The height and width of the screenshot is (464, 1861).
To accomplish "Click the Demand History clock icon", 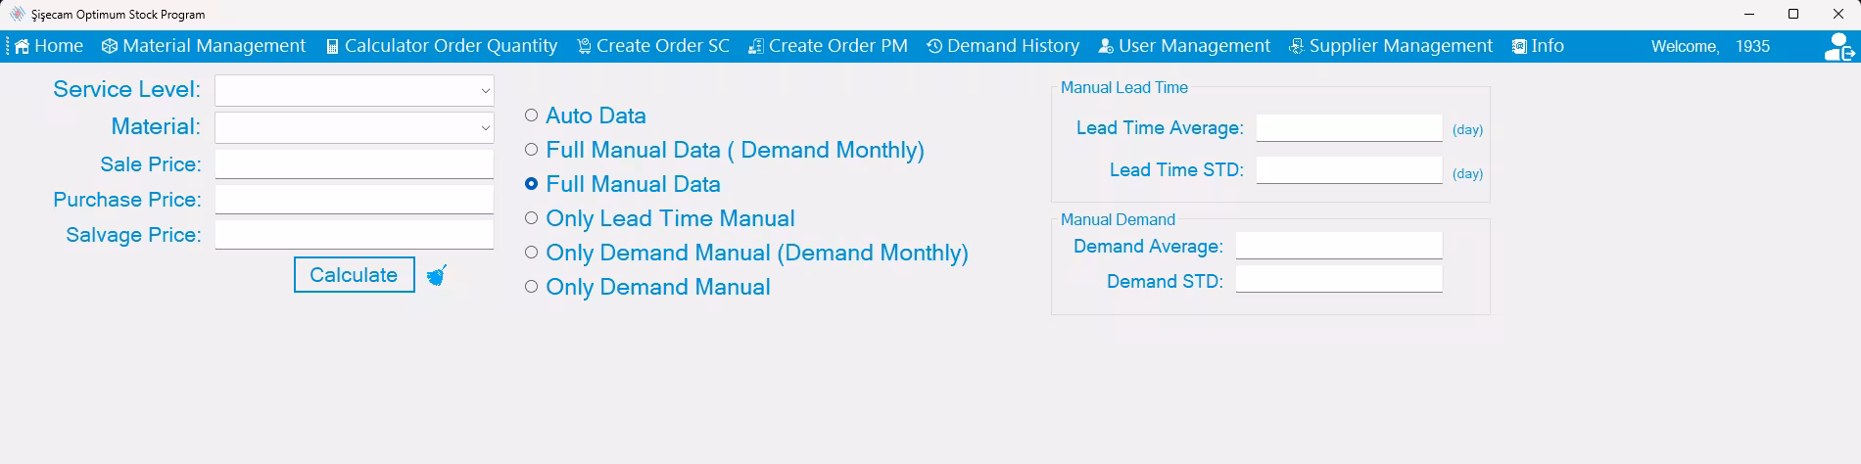I will (934, 46).
